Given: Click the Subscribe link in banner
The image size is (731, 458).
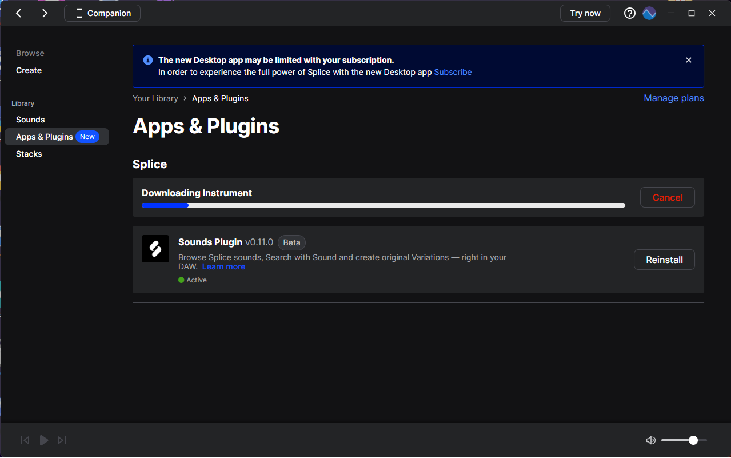Looking at the screenshot, I should tap(453, 72).
